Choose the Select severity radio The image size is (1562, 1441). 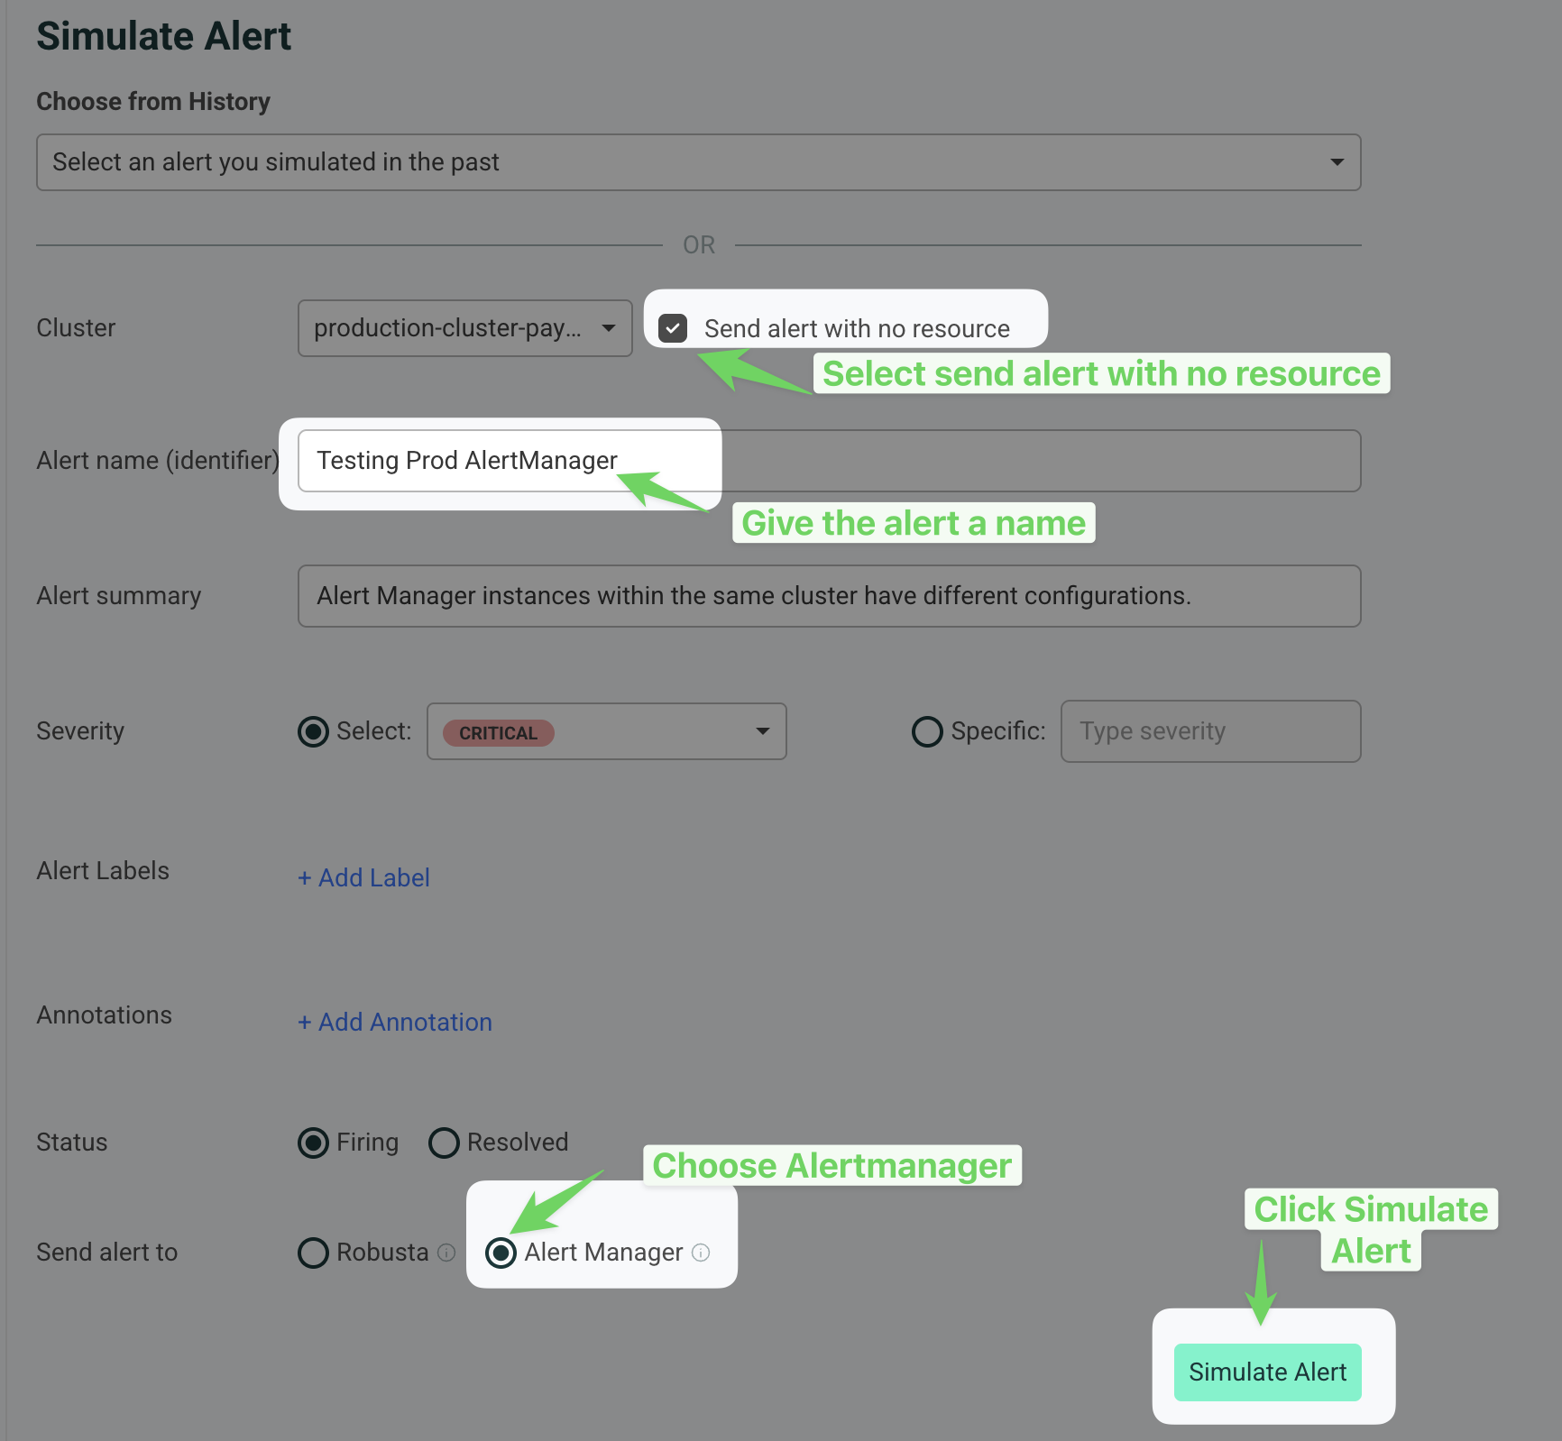313,731
